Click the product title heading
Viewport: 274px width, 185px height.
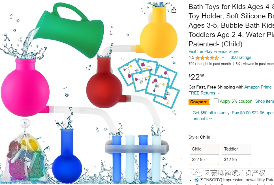click(231, 25)
